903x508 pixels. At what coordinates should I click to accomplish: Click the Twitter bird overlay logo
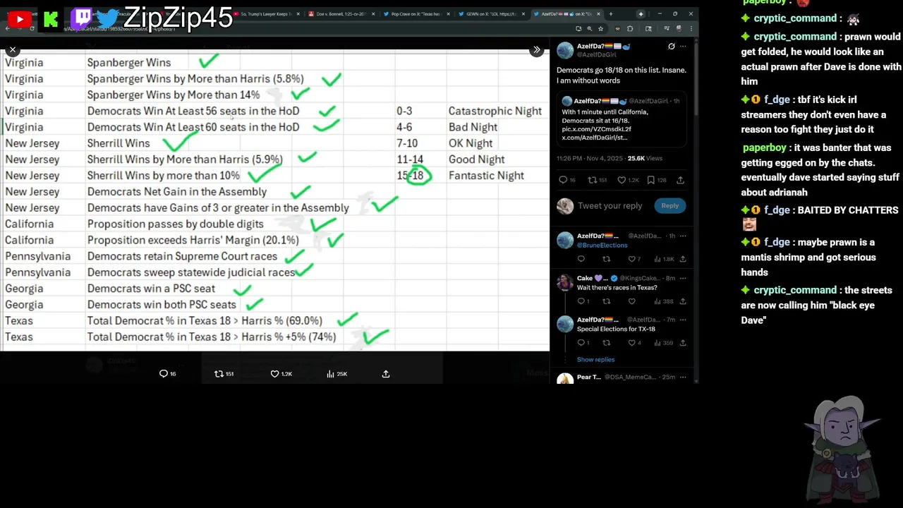[x=107, y=18]
